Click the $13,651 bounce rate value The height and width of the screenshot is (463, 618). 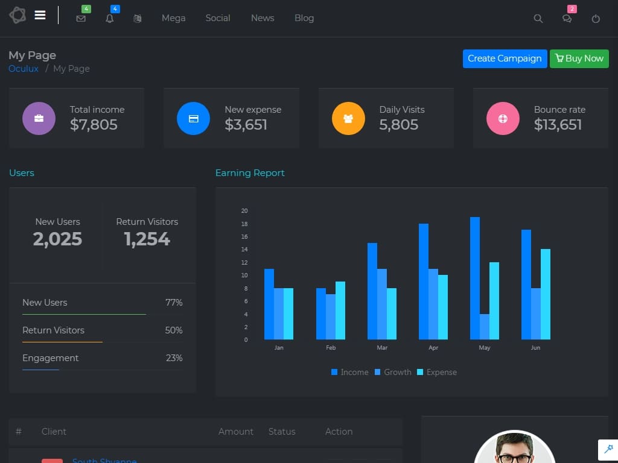click(x=558, y=125)
